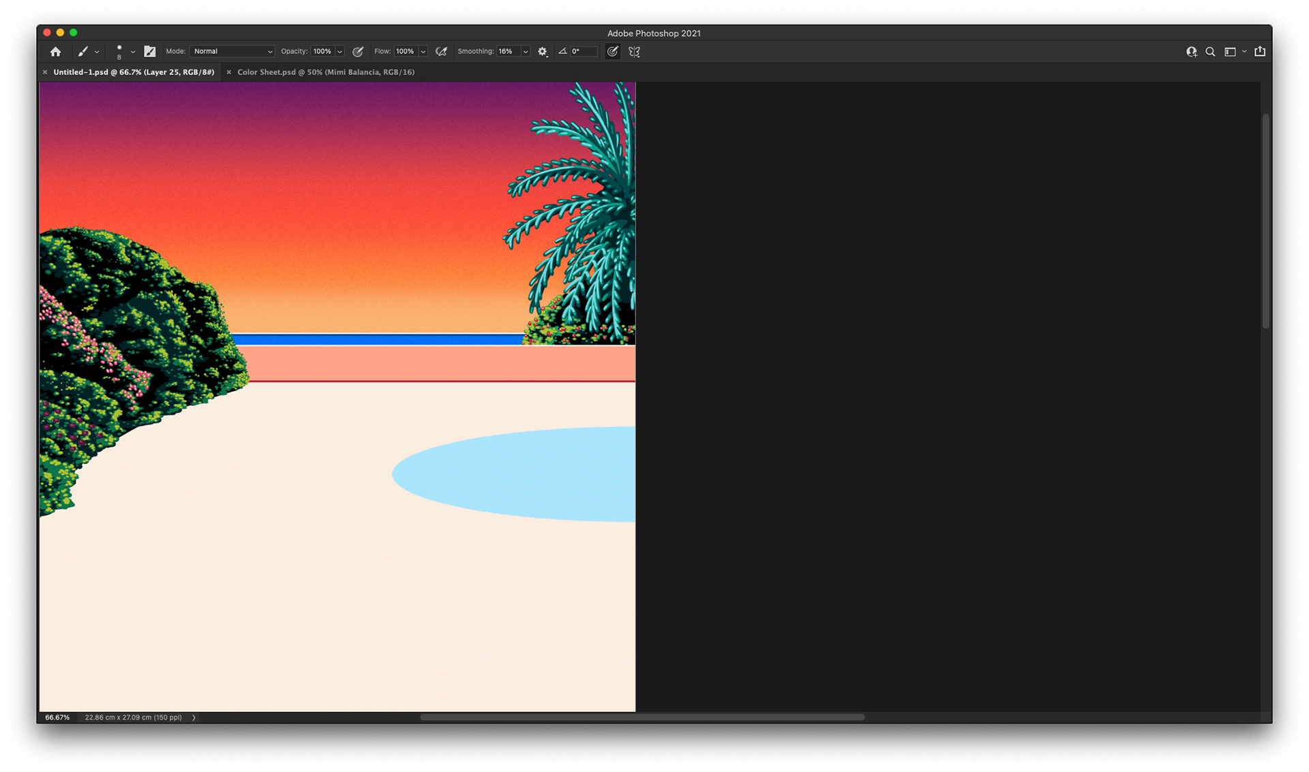Image resolution: width=1309 pixels, height=772 pixels.
Task: Open smoothing options gear icon
Action: (x=543, y=52)
